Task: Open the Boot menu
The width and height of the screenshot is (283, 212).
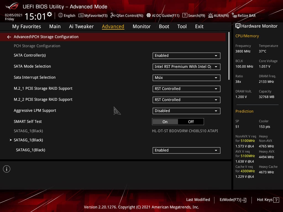Action: [164, 26]
